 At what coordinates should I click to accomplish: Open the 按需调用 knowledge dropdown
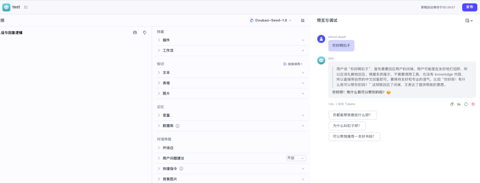[x=293, y=64]
